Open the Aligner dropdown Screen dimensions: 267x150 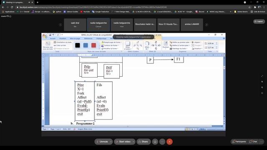click(196, 42)
